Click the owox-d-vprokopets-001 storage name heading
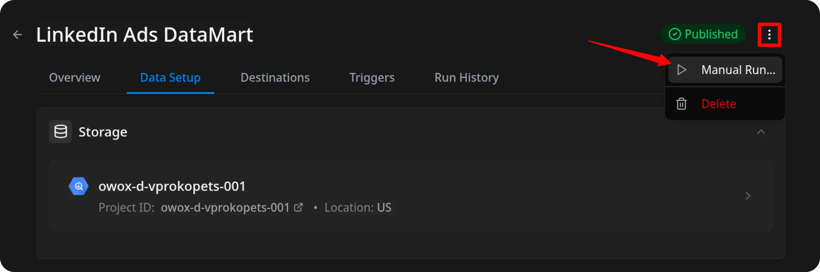 [172, 186]
